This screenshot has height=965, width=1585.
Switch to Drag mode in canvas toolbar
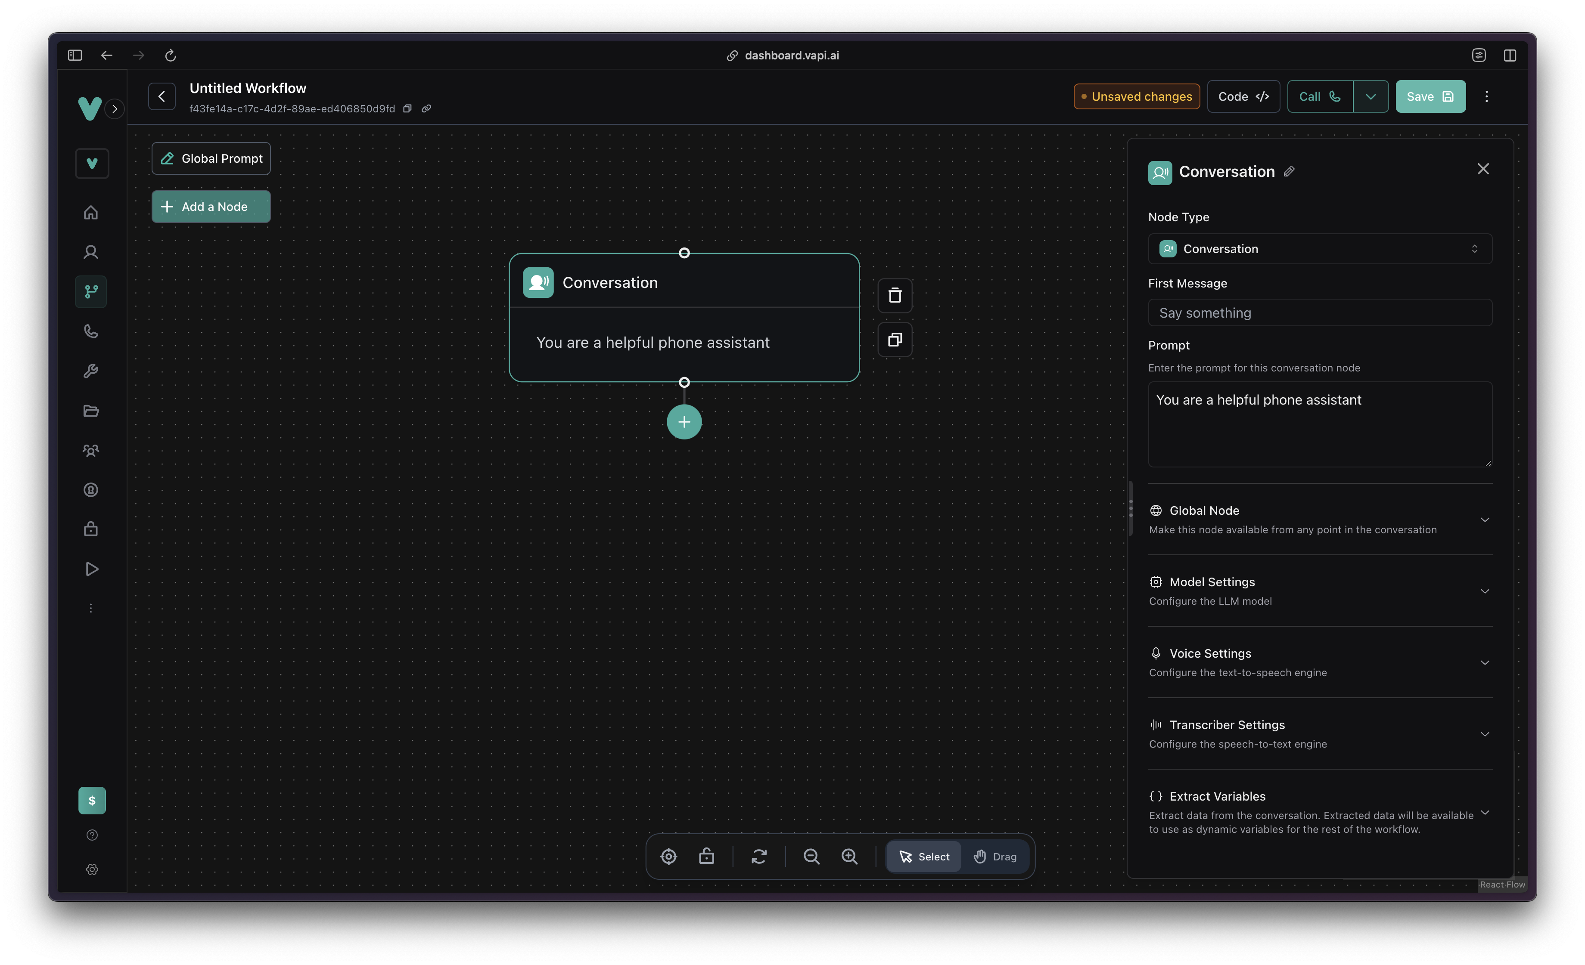(x=995, y=857)
